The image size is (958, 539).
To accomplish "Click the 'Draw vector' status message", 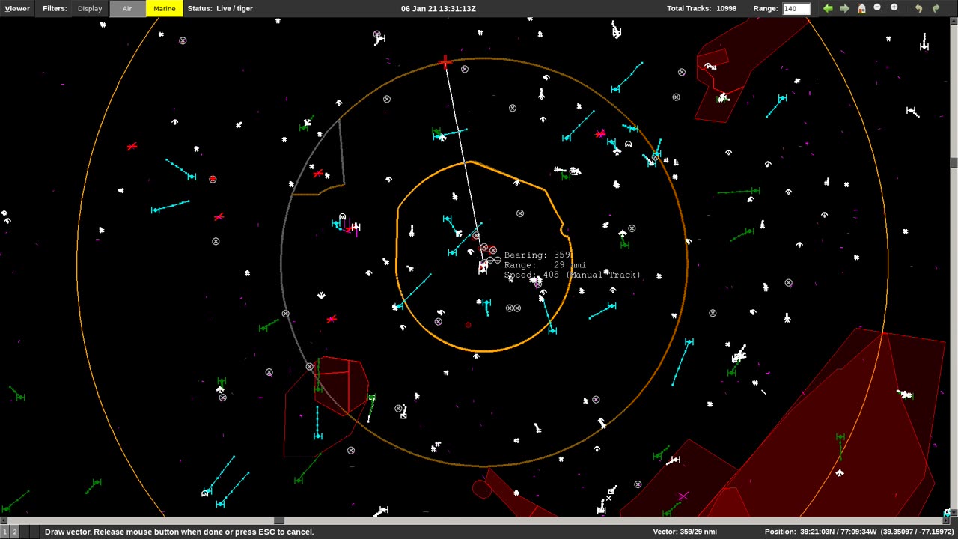I will (x=179, y=532).
